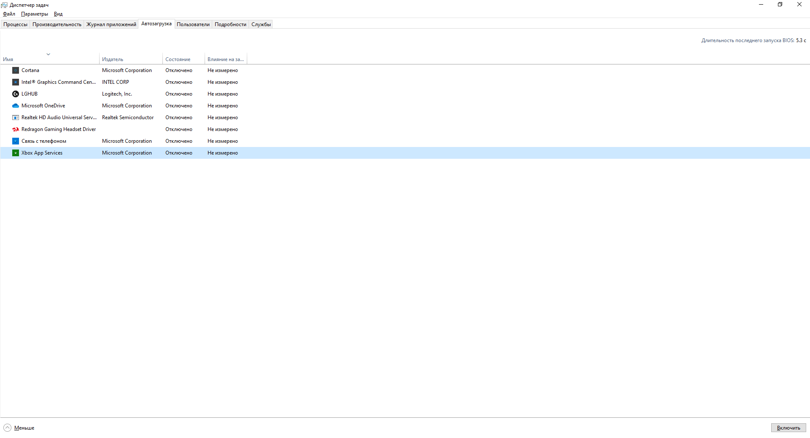Viewport: 810px width, 438px height.
Task: Select Redragon Gaming Headset Driver name
Action: [59, 129]
